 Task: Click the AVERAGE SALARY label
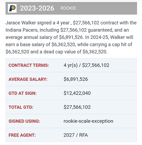(28, 79)
